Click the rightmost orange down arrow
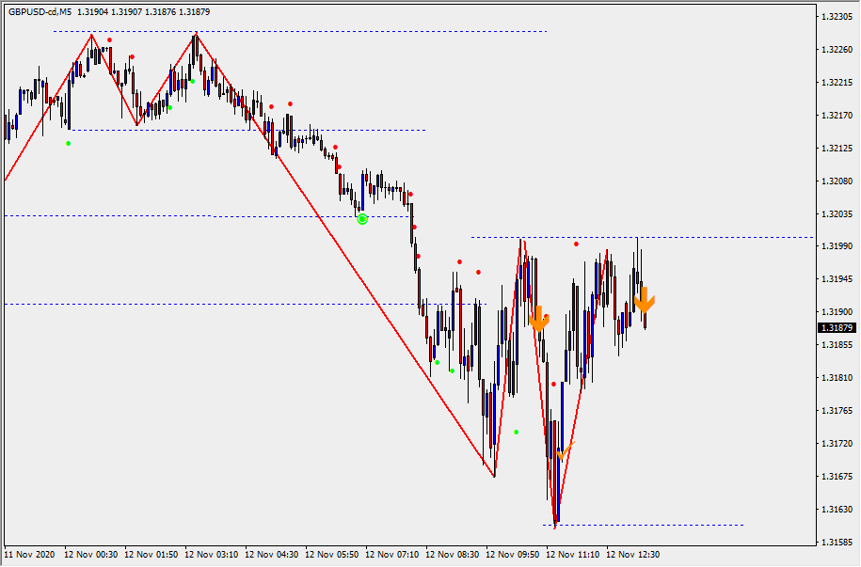This screenshot has width=861, height=567. 644,301
